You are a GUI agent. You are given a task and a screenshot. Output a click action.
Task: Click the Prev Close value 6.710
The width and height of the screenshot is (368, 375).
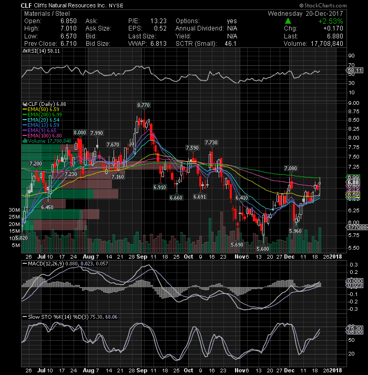[68, 44]
